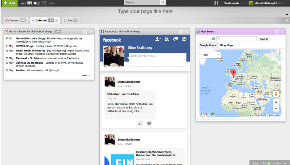Like the Sikkerhet i nettbutikker post
290x165 pixels.
point(140,123)
